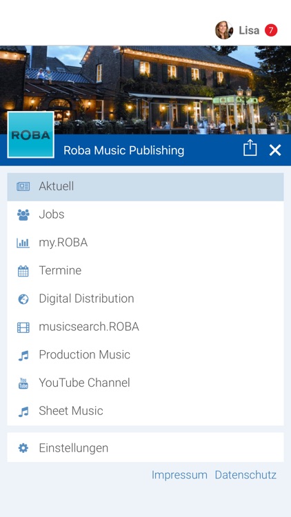Open the musicsearch.ROBA entry
This screenshot has width=291, height=517.
[x=145, y=327]
